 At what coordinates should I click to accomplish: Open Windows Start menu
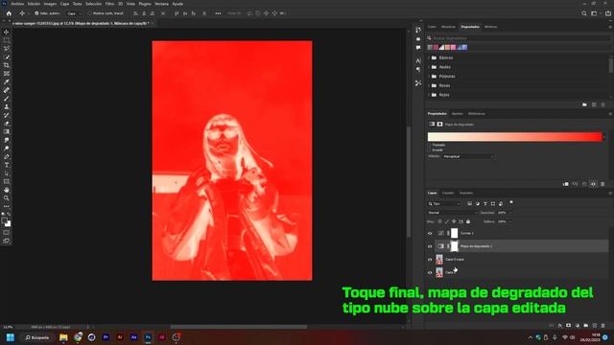pos(11,337)
